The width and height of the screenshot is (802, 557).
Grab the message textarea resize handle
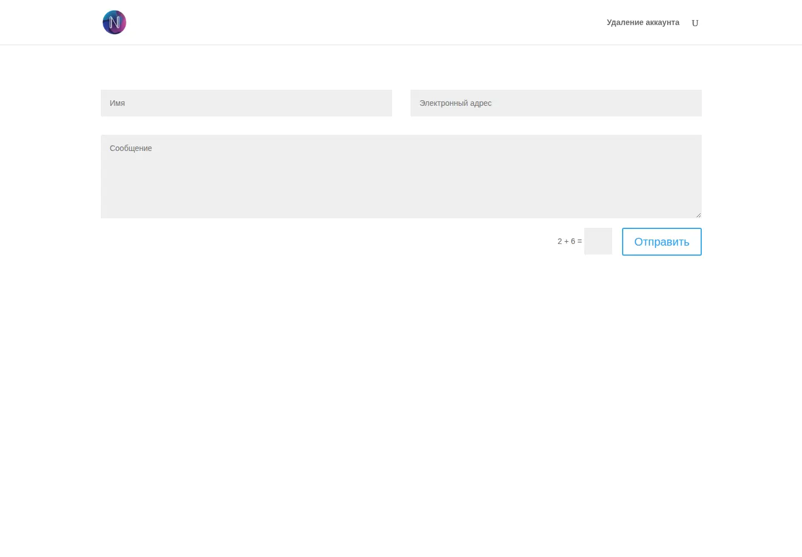pos(698,215)
